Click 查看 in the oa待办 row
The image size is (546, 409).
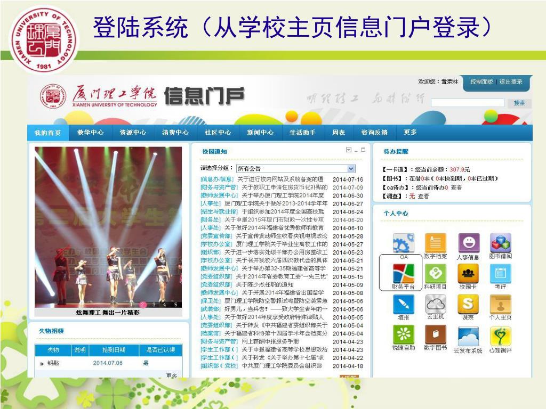pos(456,187)
